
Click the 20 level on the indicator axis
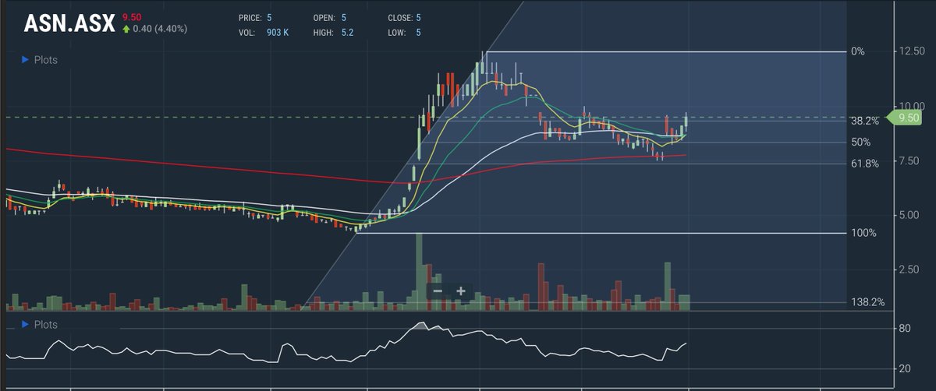[905, 368]
